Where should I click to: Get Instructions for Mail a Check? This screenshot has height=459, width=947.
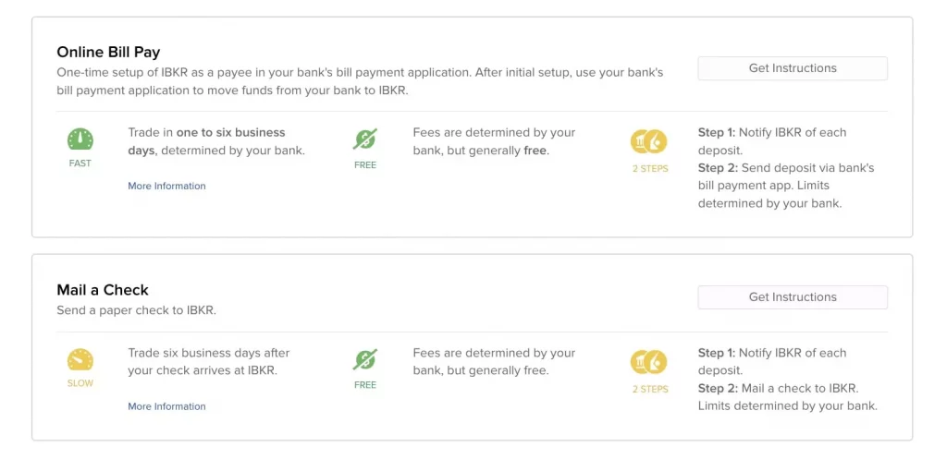click(792, 297)
